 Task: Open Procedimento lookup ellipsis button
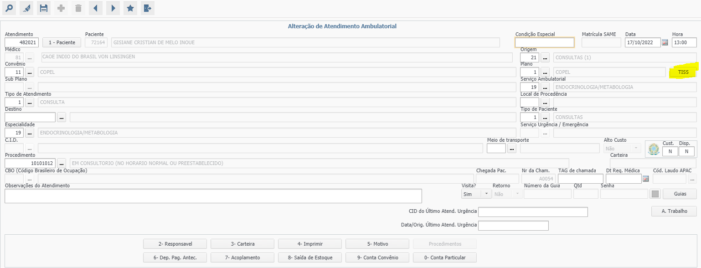tap(62, 163)
